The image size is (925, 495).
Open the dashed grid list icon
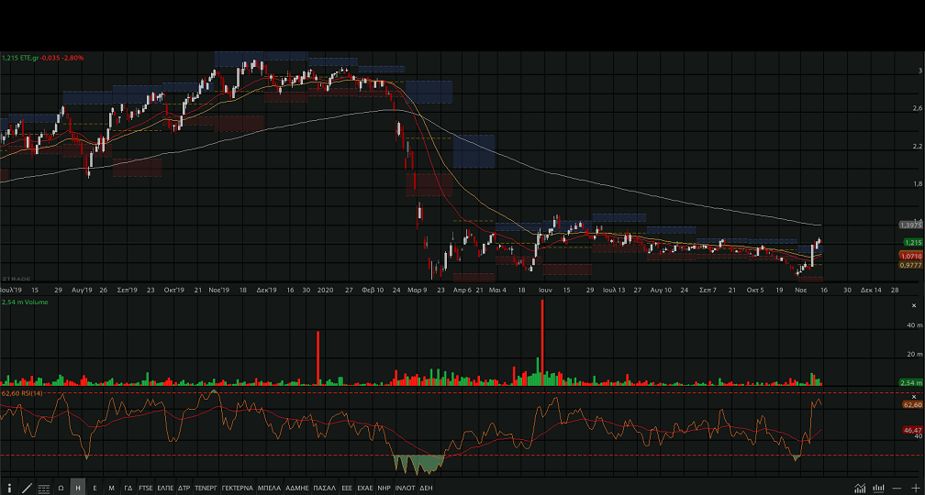pyautogui.click(x=44, y=488)
